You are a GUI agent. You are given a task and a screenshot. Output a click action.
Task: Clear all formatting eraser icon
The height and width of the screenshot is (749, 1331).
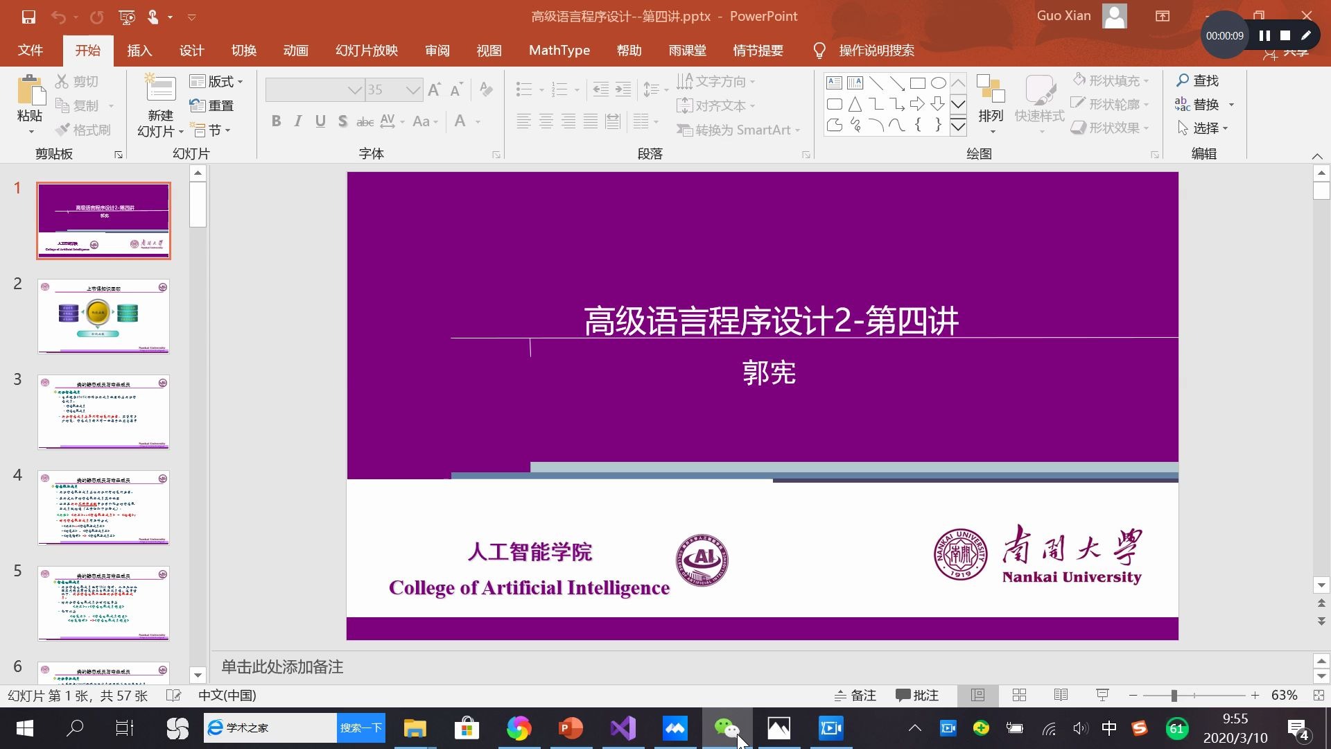click(x=486, y=89)
